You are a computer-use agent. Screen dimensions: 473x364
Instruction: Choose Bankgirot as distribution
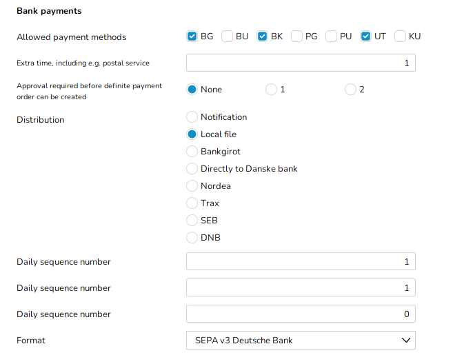click(192, 152)
